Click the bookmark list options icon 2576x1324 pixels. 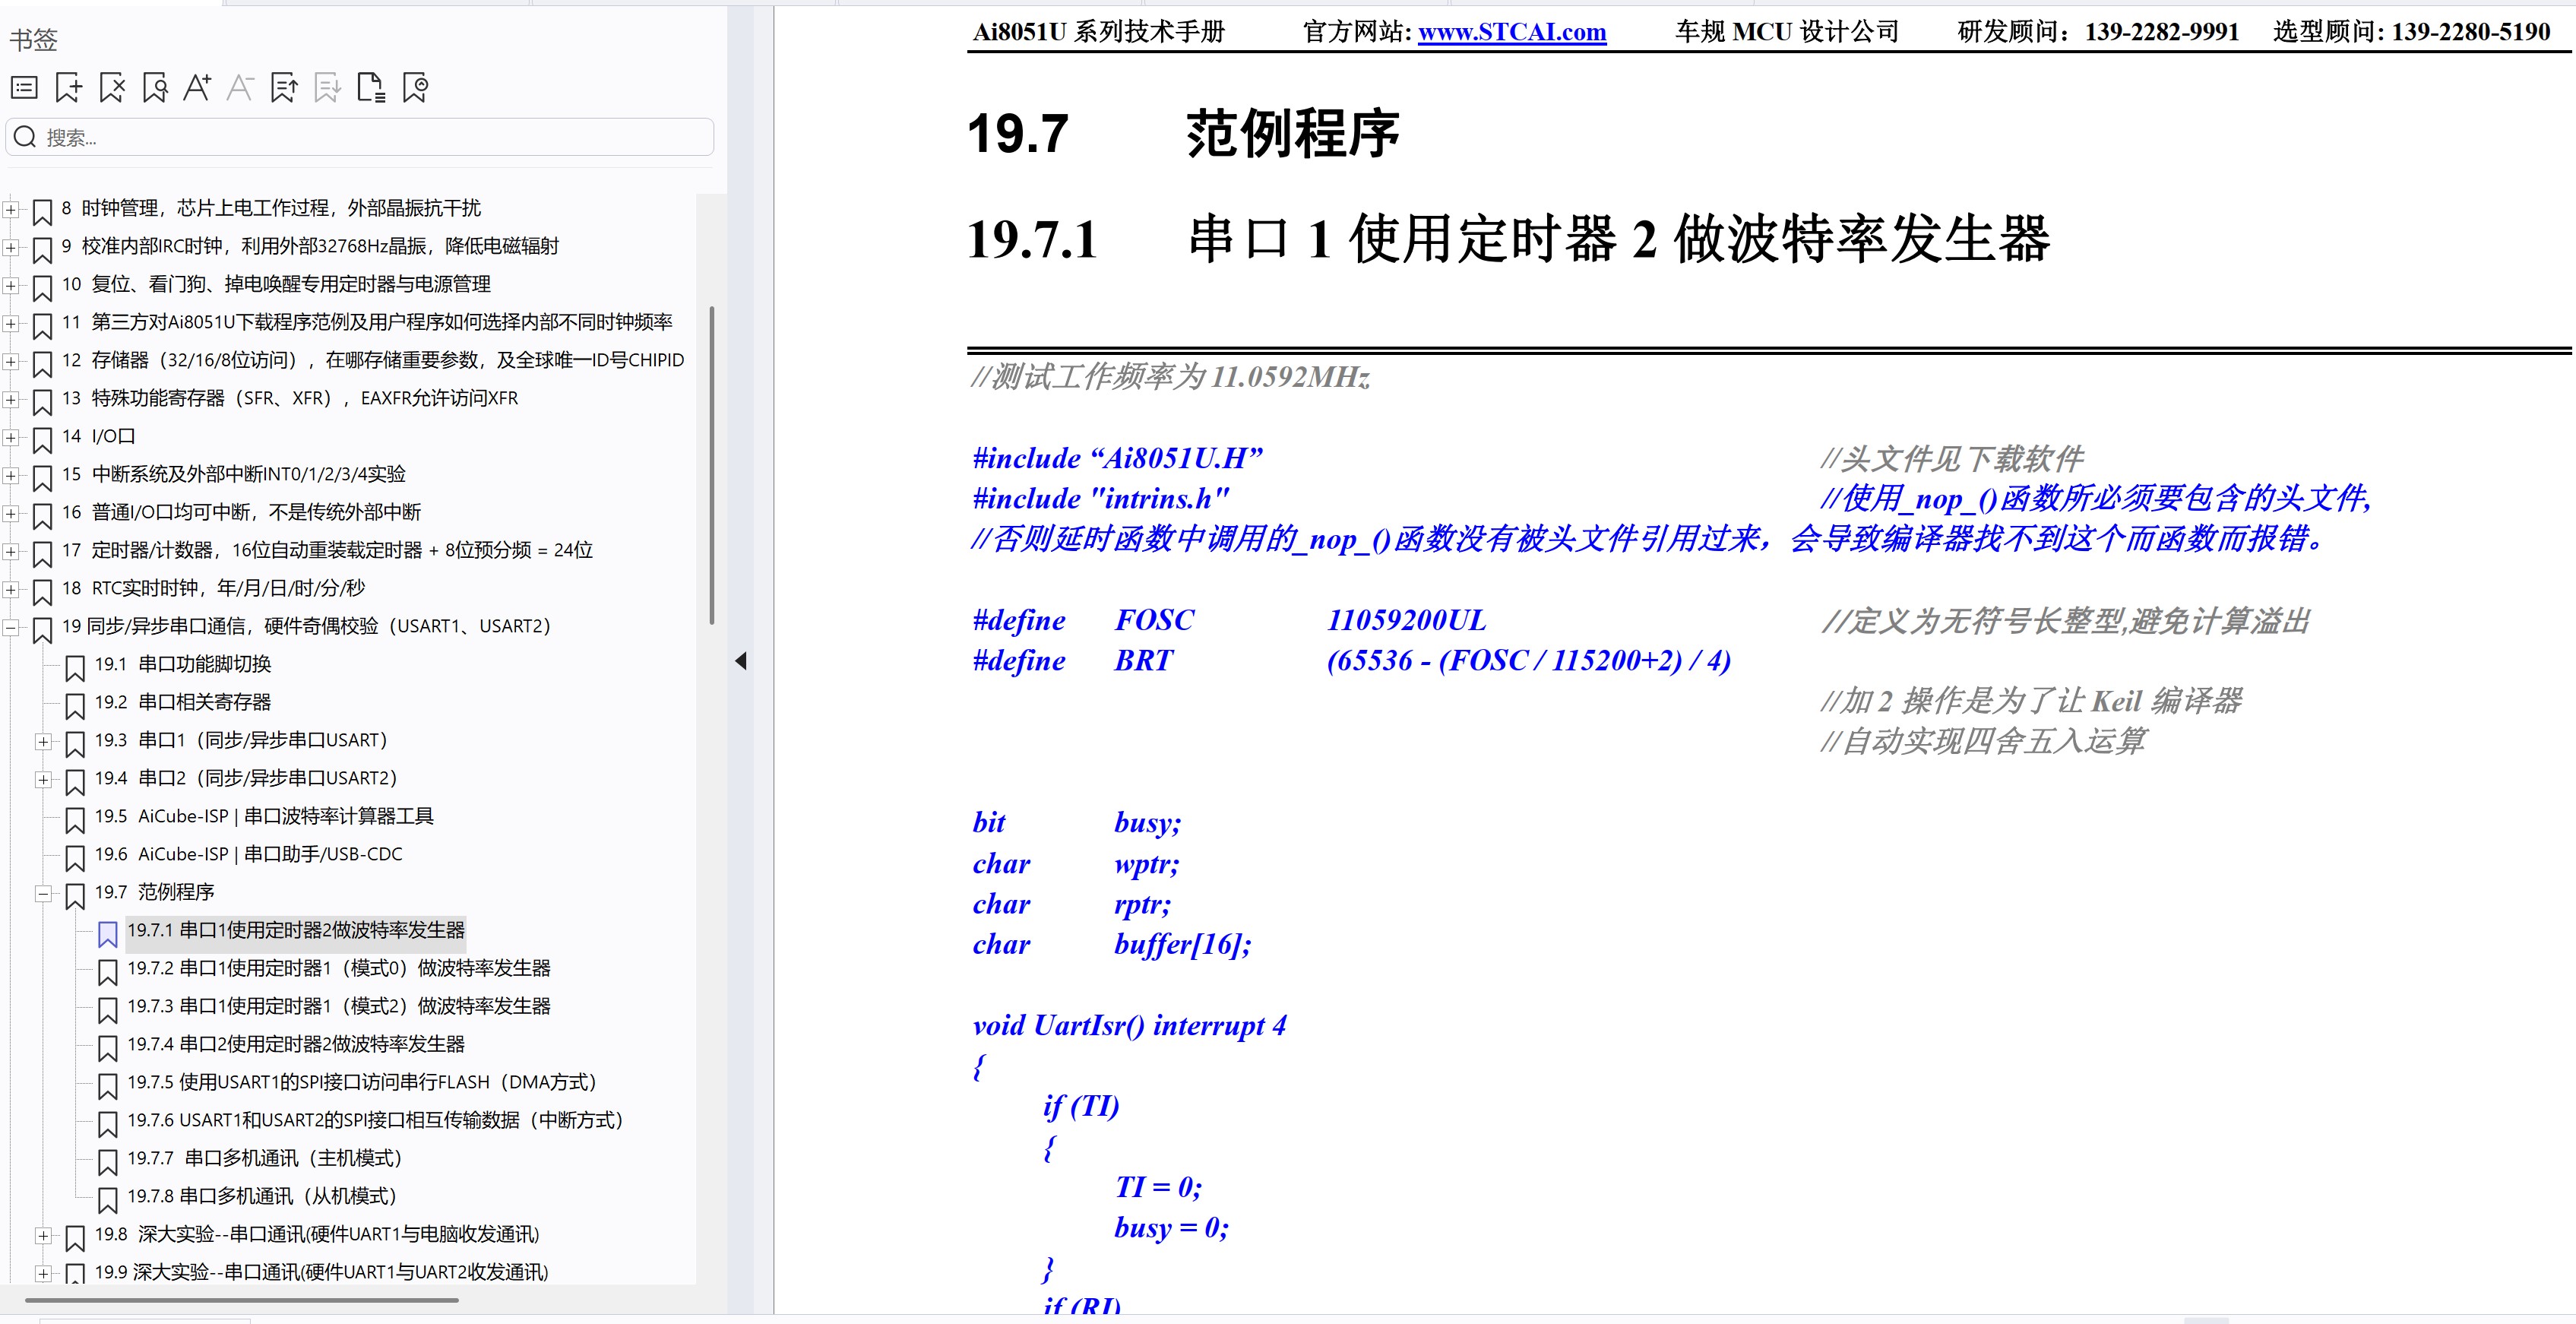(x=24, y=88)
